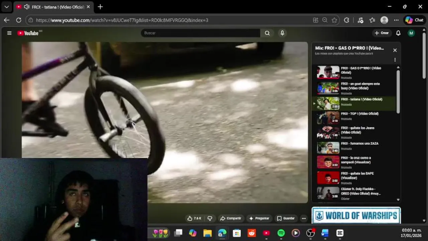Open Reddit from the taskbar
The height and width of the screenshot is (241, 428).
[251, 233]
